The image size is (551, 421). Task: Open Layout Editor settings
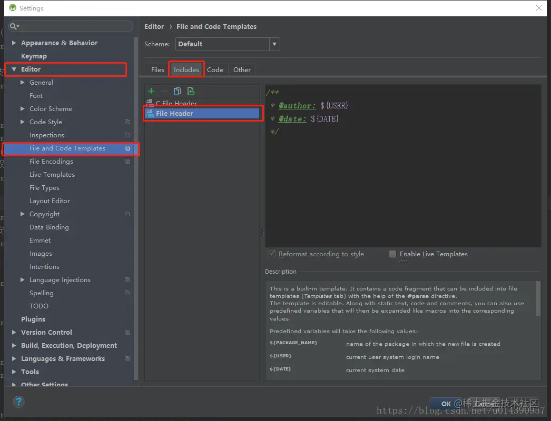50,201
